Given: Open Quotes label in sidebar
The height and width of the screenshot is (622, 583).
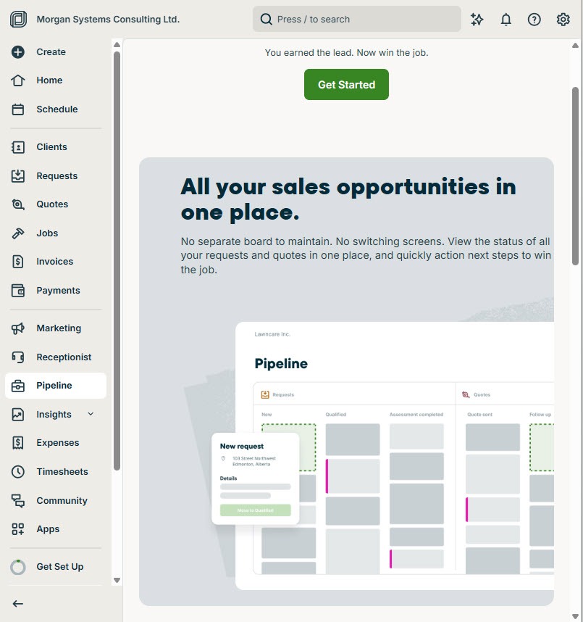Looking at the screenshot, I should [x=52, y=204].
